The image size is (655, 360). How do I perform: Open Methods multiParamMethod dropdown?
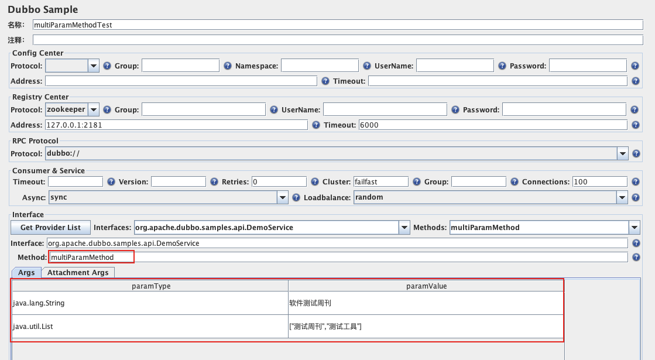634,228
